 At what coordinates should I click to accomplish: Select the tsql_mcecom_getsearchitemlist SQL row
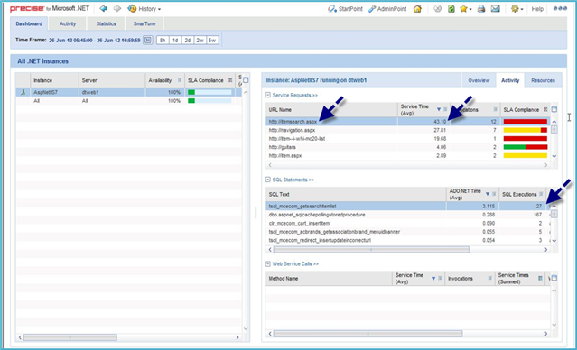coord(408,207)
